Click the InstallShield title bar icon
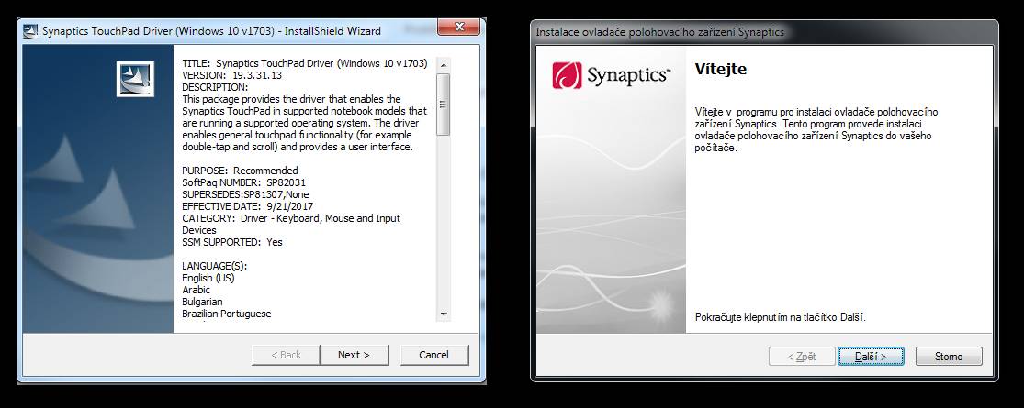1024x408 pixels. coord(30,30)
